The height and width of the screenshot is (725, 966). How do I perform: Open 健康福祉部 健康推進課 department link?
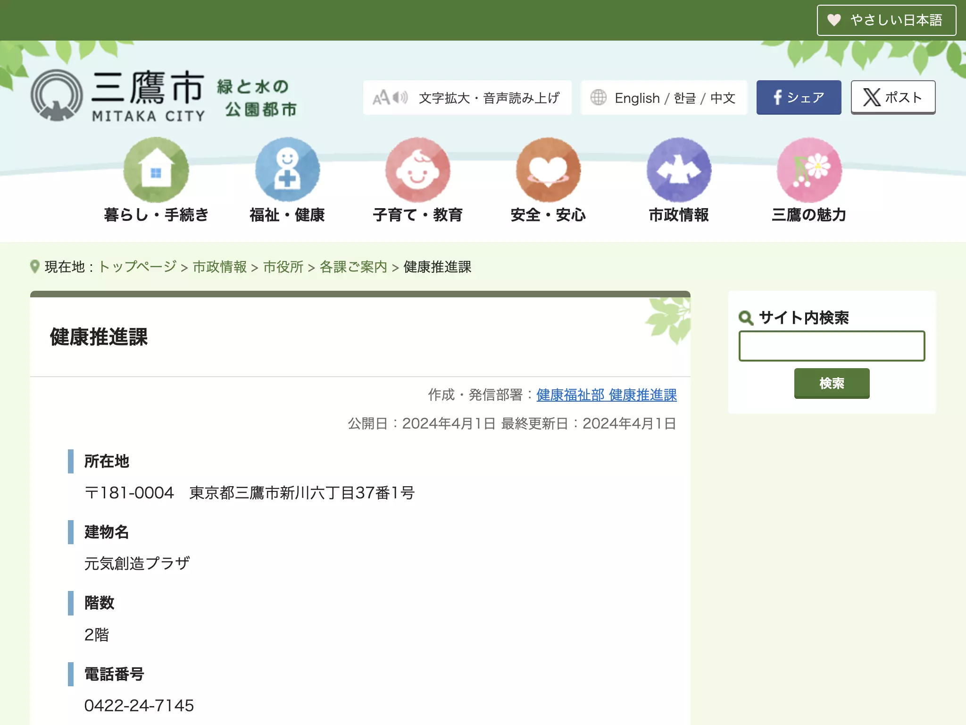[606, 395]
